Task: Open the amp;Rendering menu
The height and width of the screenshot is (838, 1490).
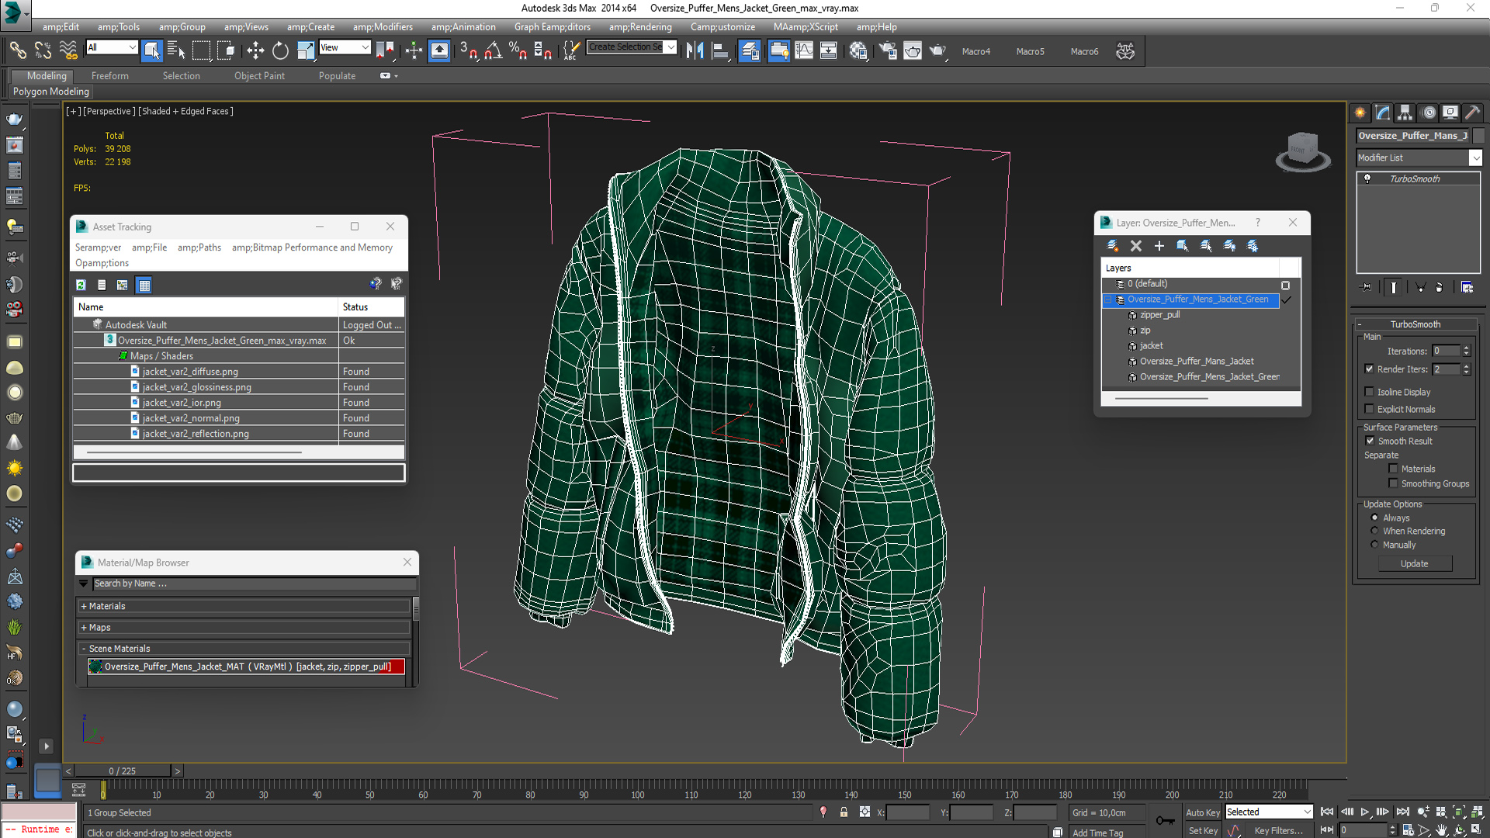Action: point(640,26)
